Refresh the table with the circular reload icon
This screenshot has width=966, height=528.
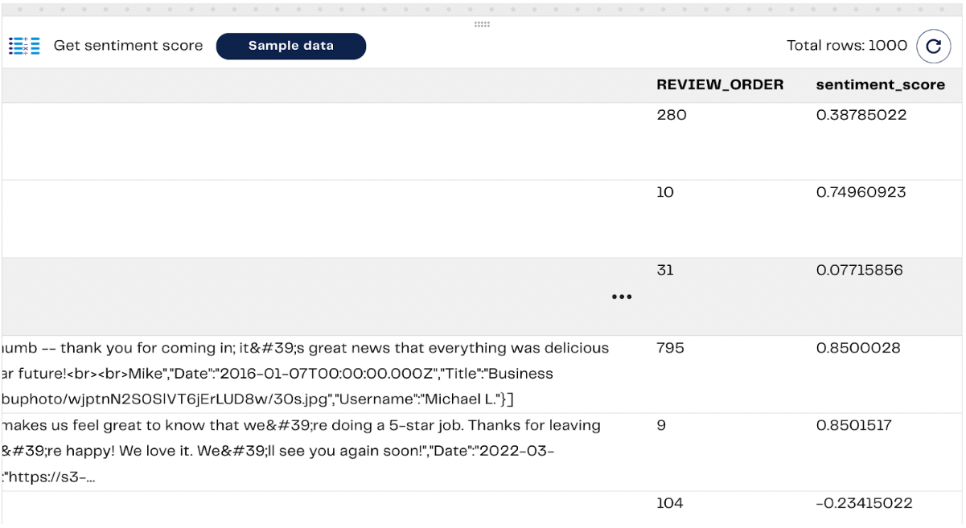(x=933, y=46)
